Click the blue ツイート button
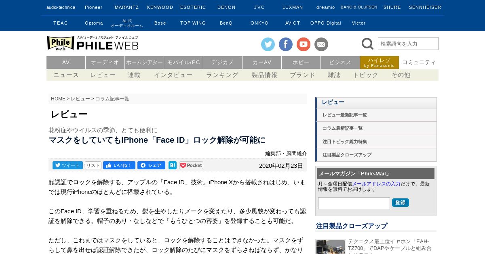The image size is (485, 254). point(67,165)
